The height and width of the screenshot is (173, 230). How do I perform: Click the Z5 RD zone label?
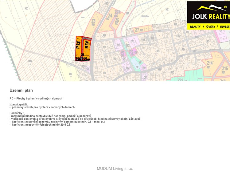tap(117, 22)
